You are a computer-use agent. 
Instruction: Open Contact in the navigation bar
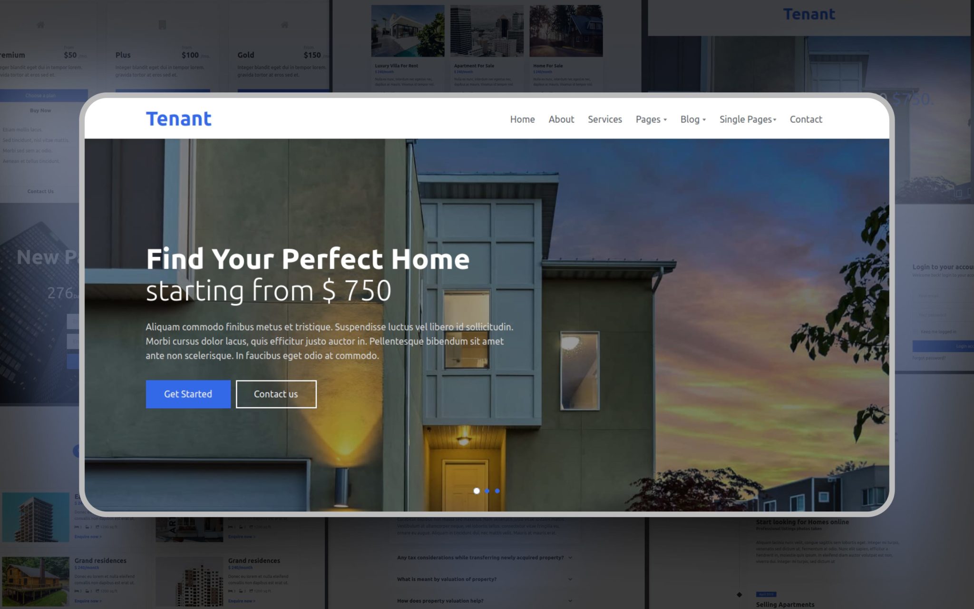[x=806, y=119]
